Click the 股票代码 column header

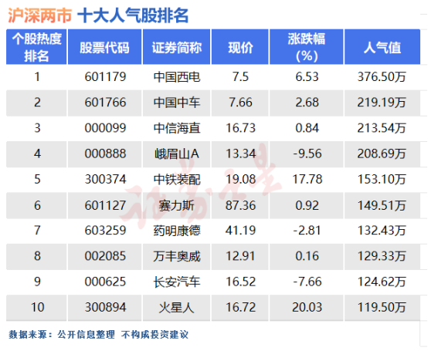pyautogui.click(x=104, y=47)
